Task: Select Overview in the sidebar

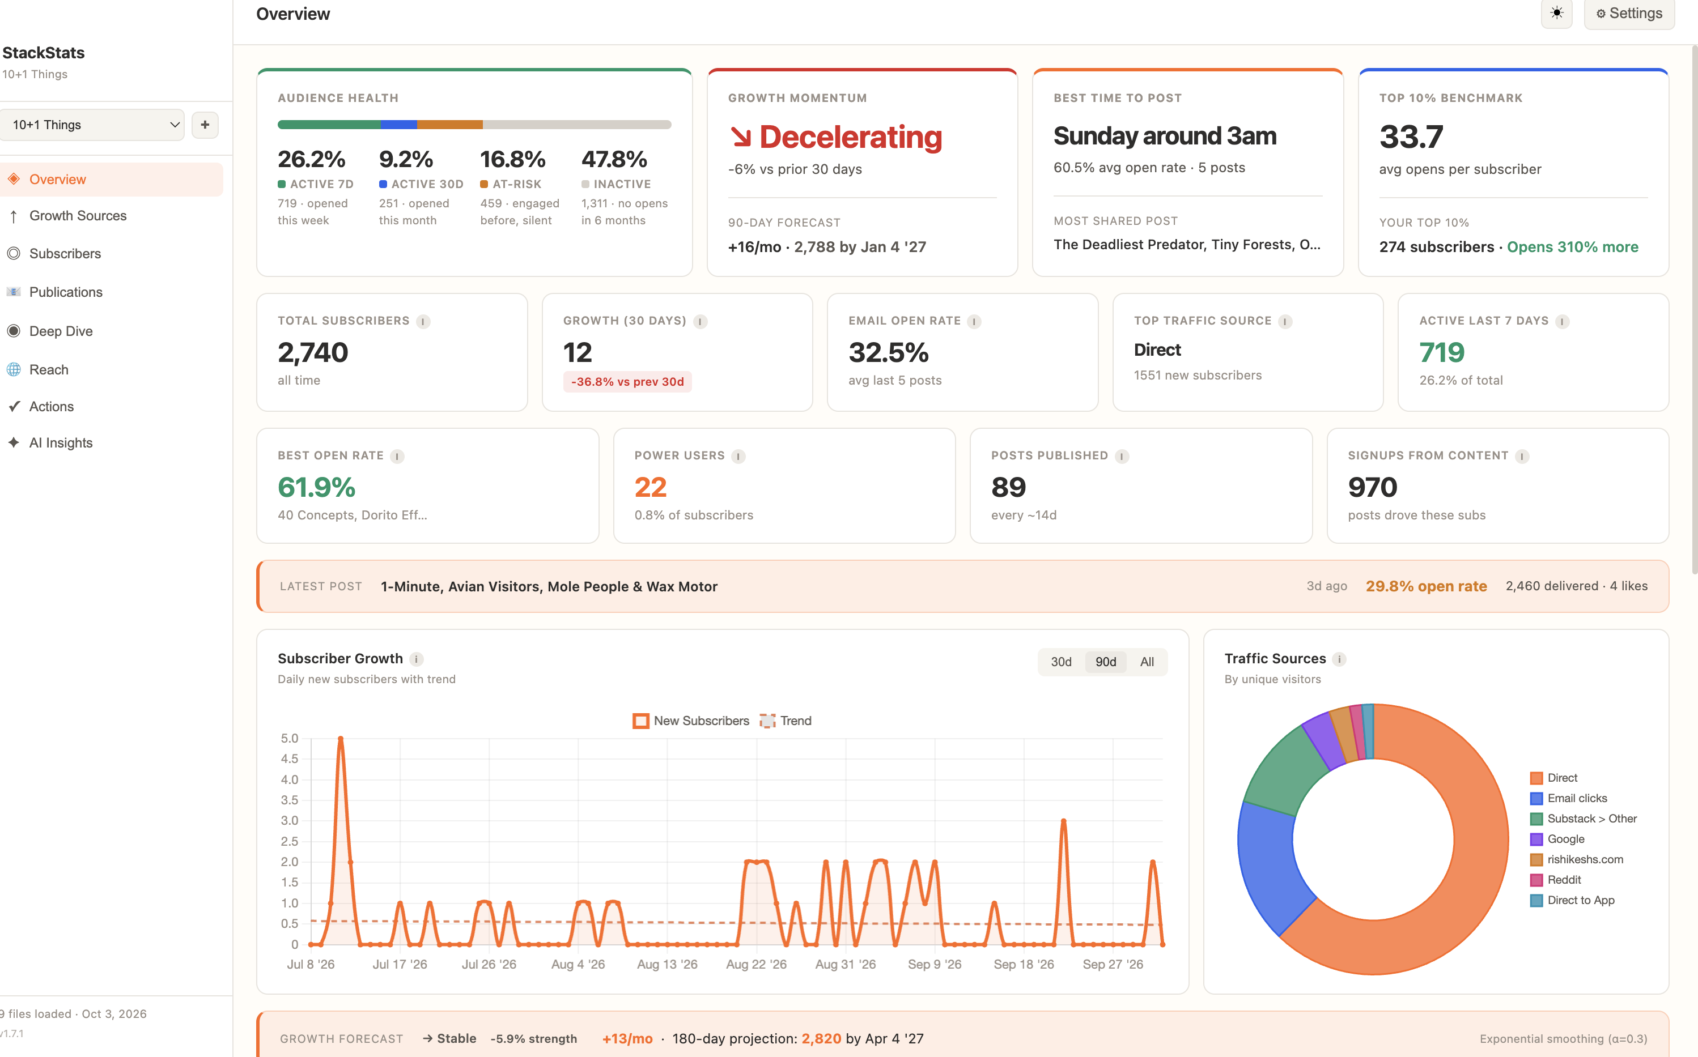Action: (111, 180)
